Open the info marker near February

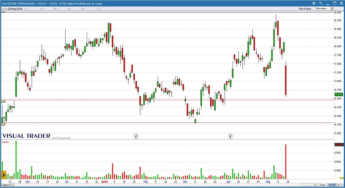pyautogui.click(x=136, y=136)
